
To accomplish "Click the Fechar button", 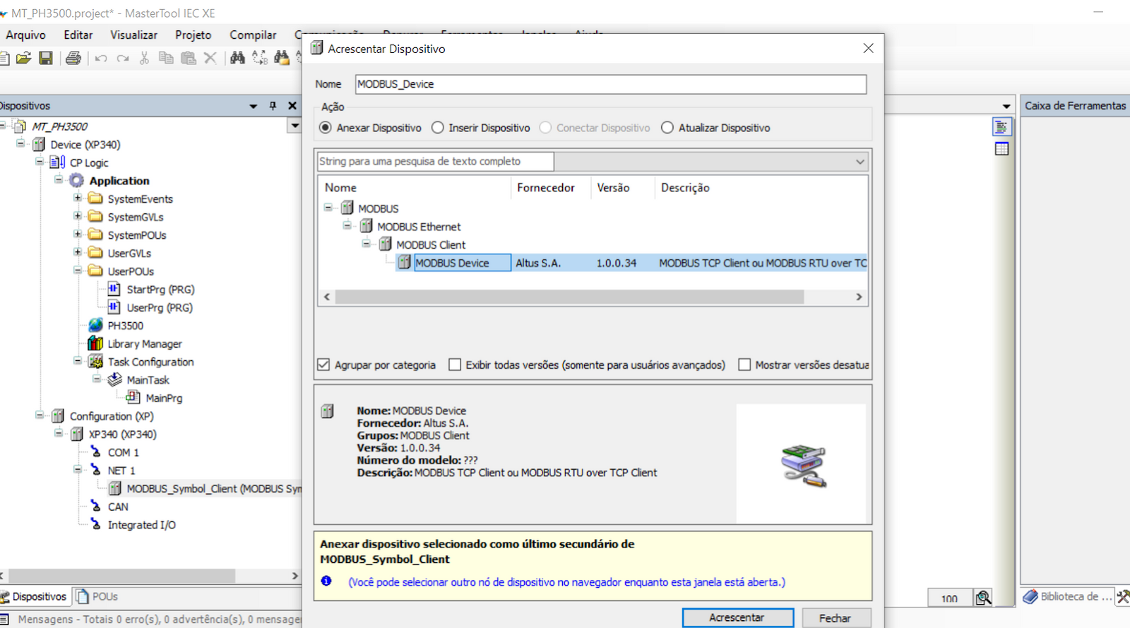I will [835, 617].
